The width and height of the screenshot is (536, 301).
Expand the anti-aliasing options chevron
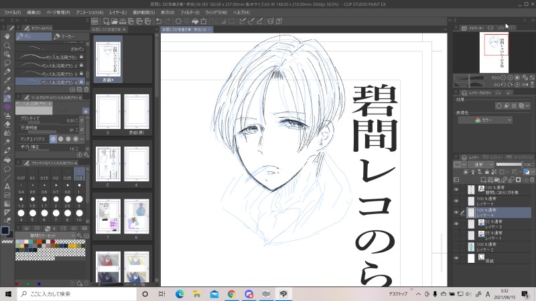82,139
